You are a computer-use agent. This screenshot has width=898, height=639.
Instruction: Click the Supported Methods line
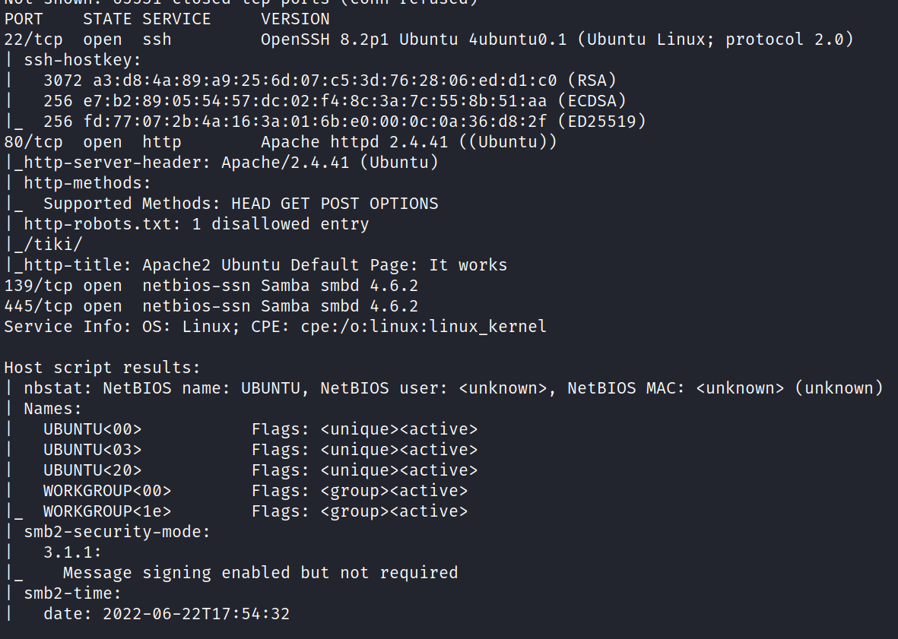point(240,204)
